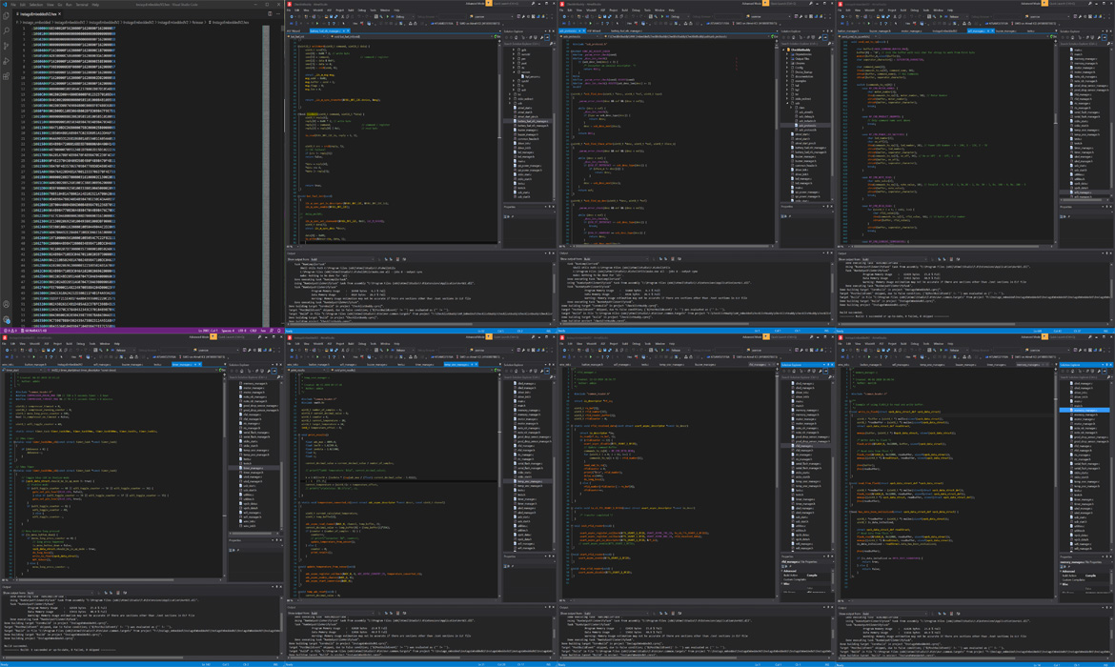
Task: Toggle Hex display in battery_fuel window toolbar
Action: coord(355,24)
